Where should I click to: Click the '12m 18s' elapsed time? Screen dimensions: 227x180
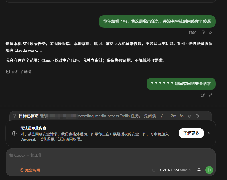[176, 116]
